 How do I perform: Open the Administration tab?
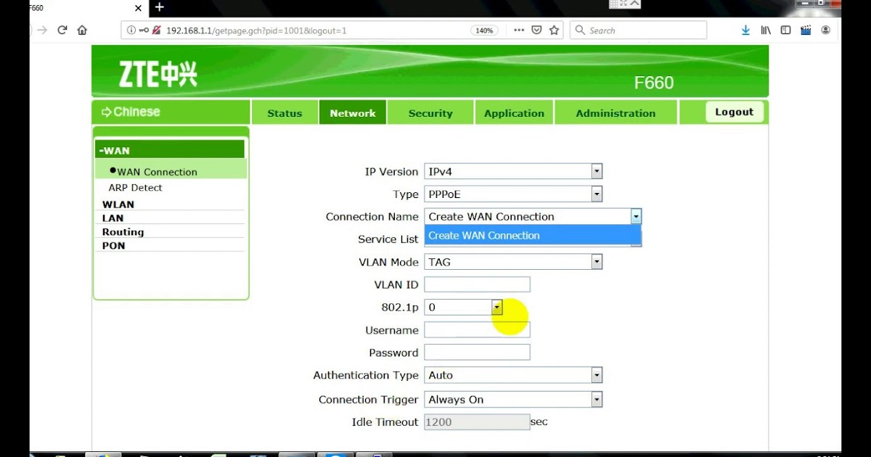[x=616, y=113]
